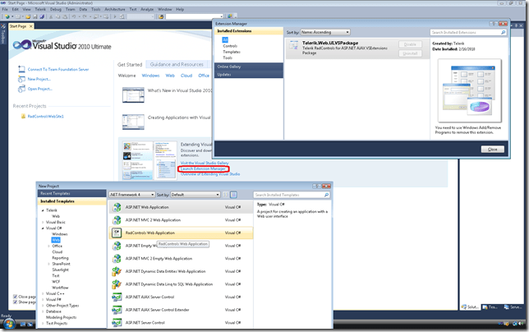
Task: Click the Visit the Visual Studio Gallery link
Action: tap(205, 163)
